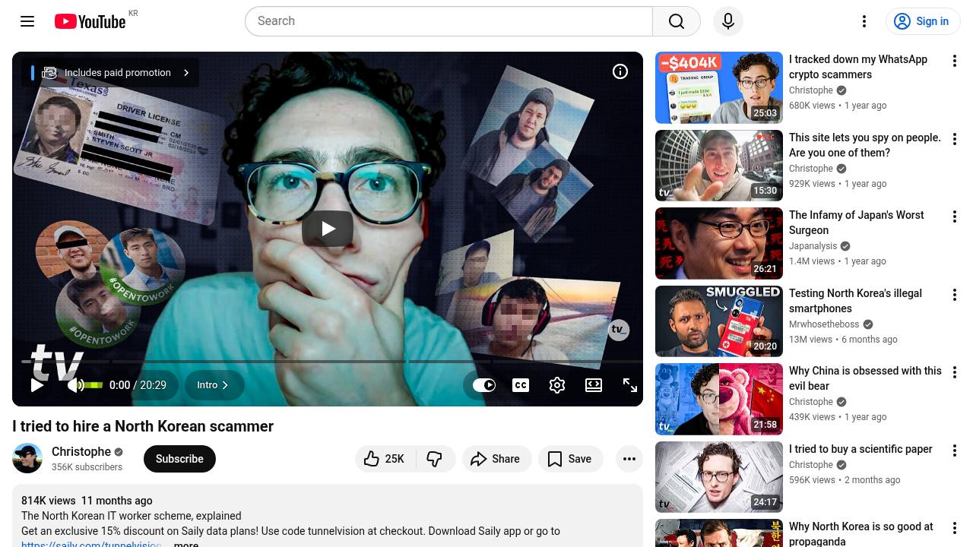Open video info card icon

tap(620, 71)
